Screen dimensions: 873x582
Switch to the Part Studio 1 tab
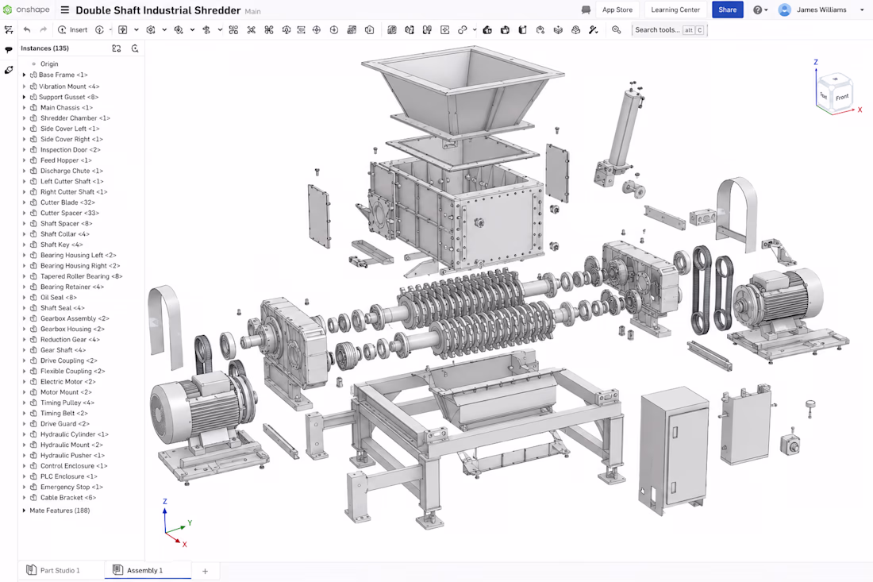(x=54, y=570)
